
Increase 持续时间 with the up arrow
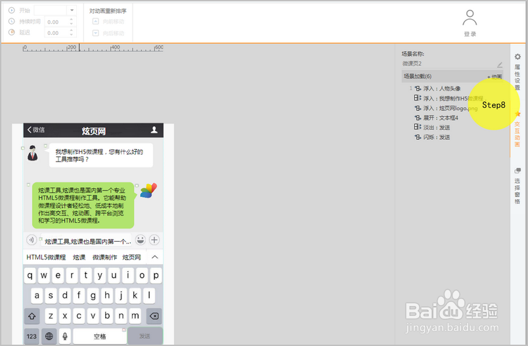coord(71,20)
